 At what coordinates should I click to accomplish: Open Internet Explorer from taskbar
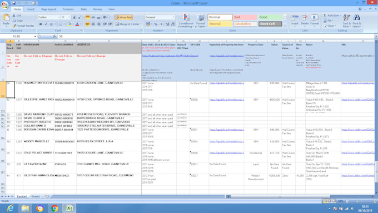tap(11, 208)
